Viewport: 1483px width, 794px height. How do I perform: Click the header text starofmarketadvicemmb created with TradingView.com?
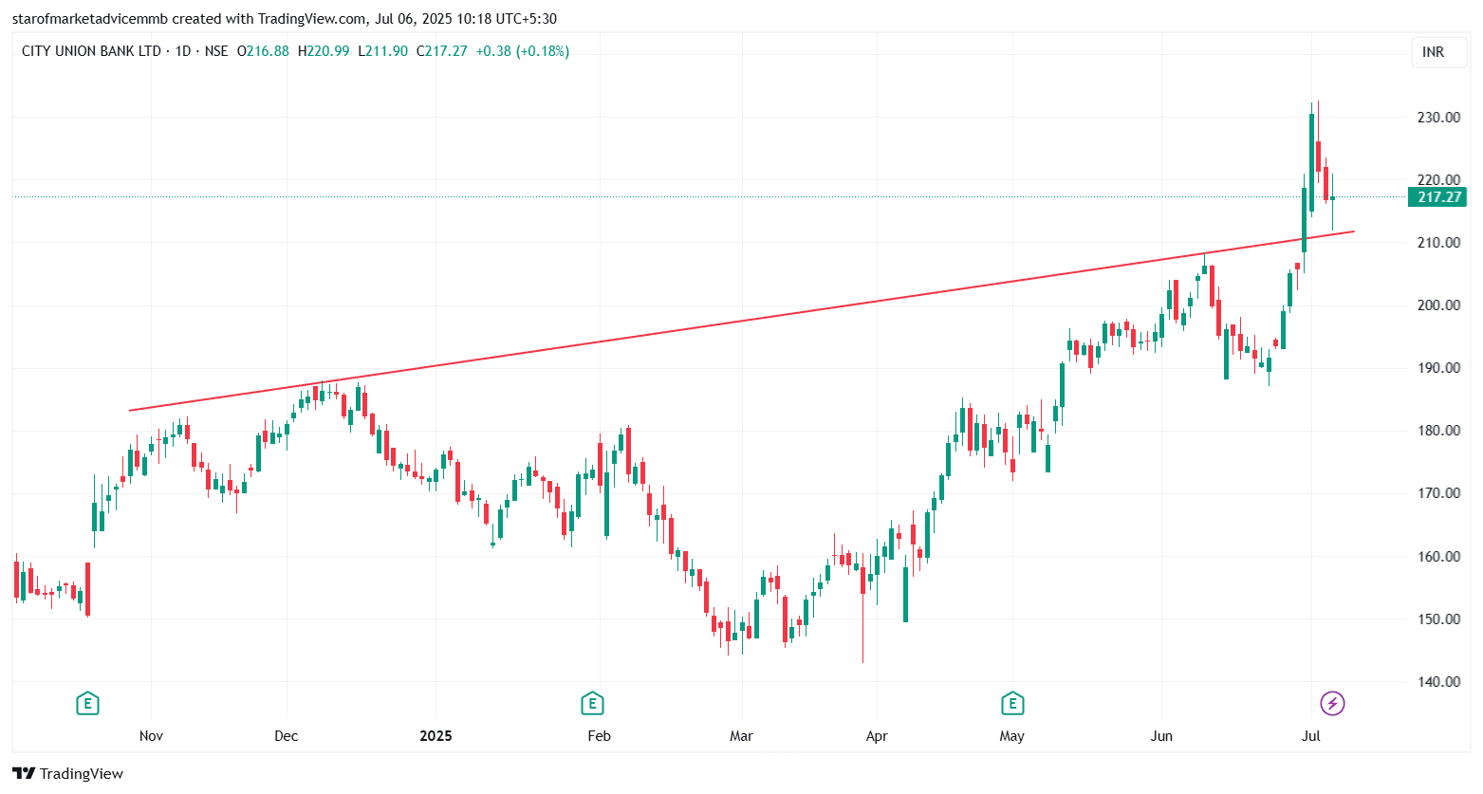click(190, 19)
